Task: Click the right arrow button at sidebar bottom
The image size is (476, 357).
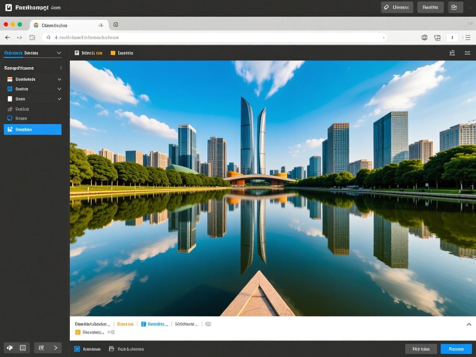Action: (55, 348)
